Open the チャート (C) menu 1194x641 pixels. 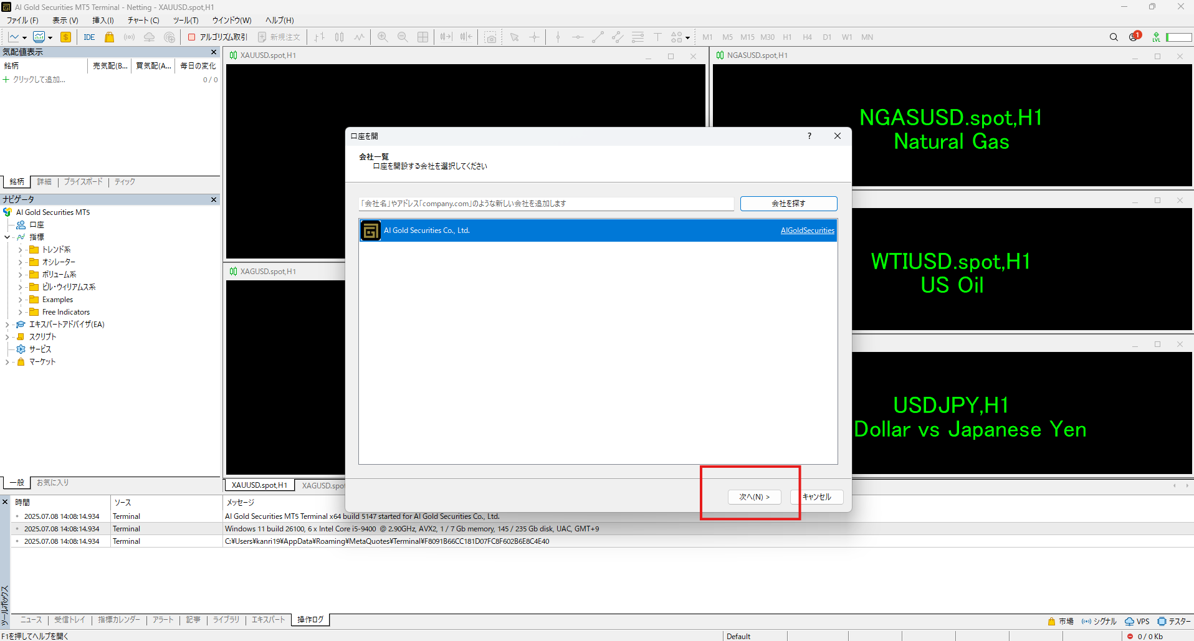(143, 21)
